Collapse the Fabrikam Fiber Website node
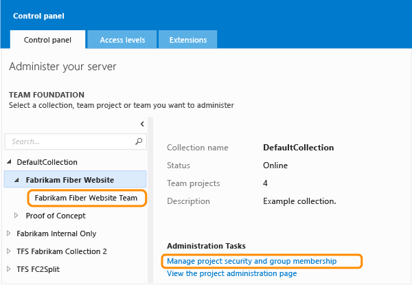The height and width of the screenshot is (285, 412). coord(16,180)
